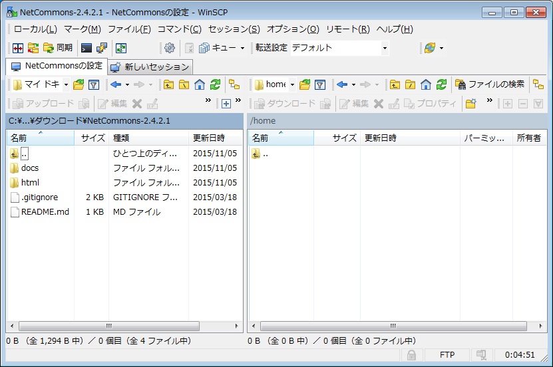The height and width of the screenshot is (367, 553).
Task: Click the keep remote directory updated icon
Action: 121,48
